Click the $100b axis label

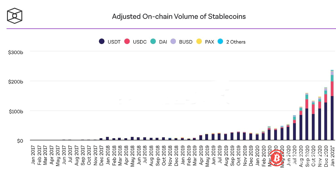tap(16, 111)
